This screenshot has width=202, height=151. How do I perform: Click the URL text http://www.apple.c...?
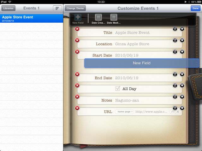point(151,112)
